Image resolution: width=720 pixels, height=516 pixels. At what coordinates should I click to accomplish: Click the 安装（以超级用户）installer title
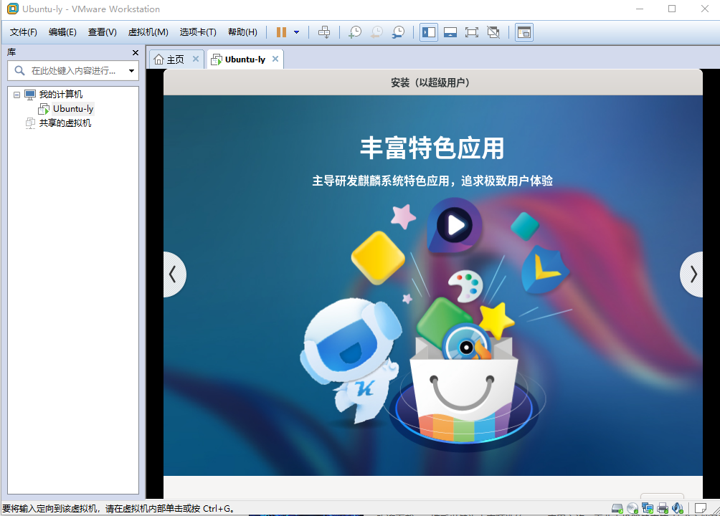pos(430,82)
